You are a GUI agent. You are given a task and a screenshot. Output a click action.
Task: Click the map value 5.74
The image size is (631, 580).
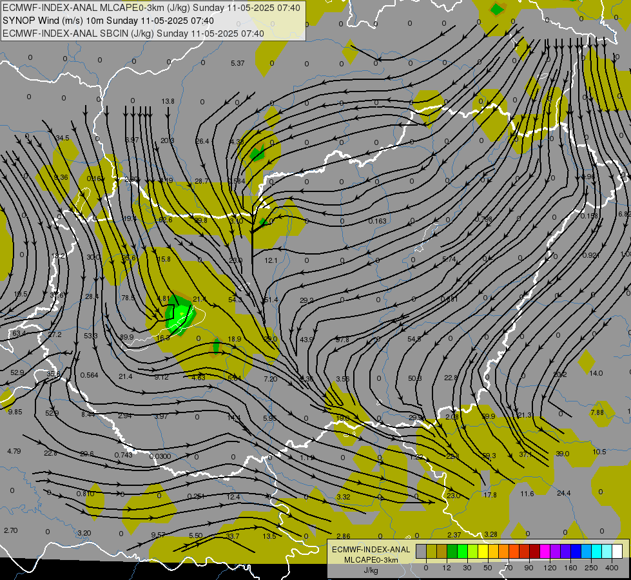tap(449, 259)
